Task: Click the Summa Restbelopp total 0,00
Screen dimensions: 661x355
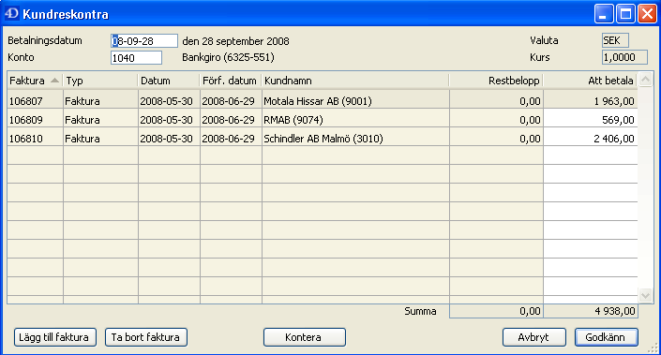Action: (x=496, y=311)
